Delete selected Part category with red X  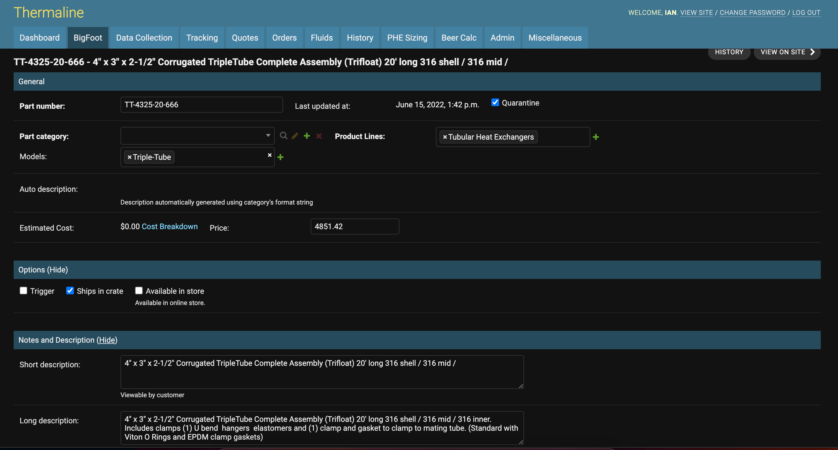[x=319, y=136]
